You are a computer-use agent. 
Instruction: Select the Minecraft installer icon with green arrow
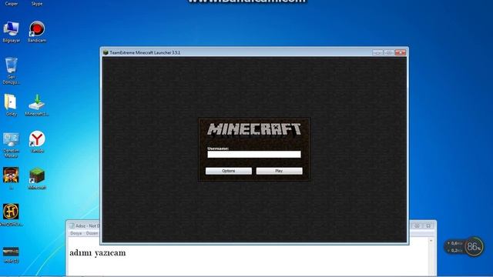(37, 105)
